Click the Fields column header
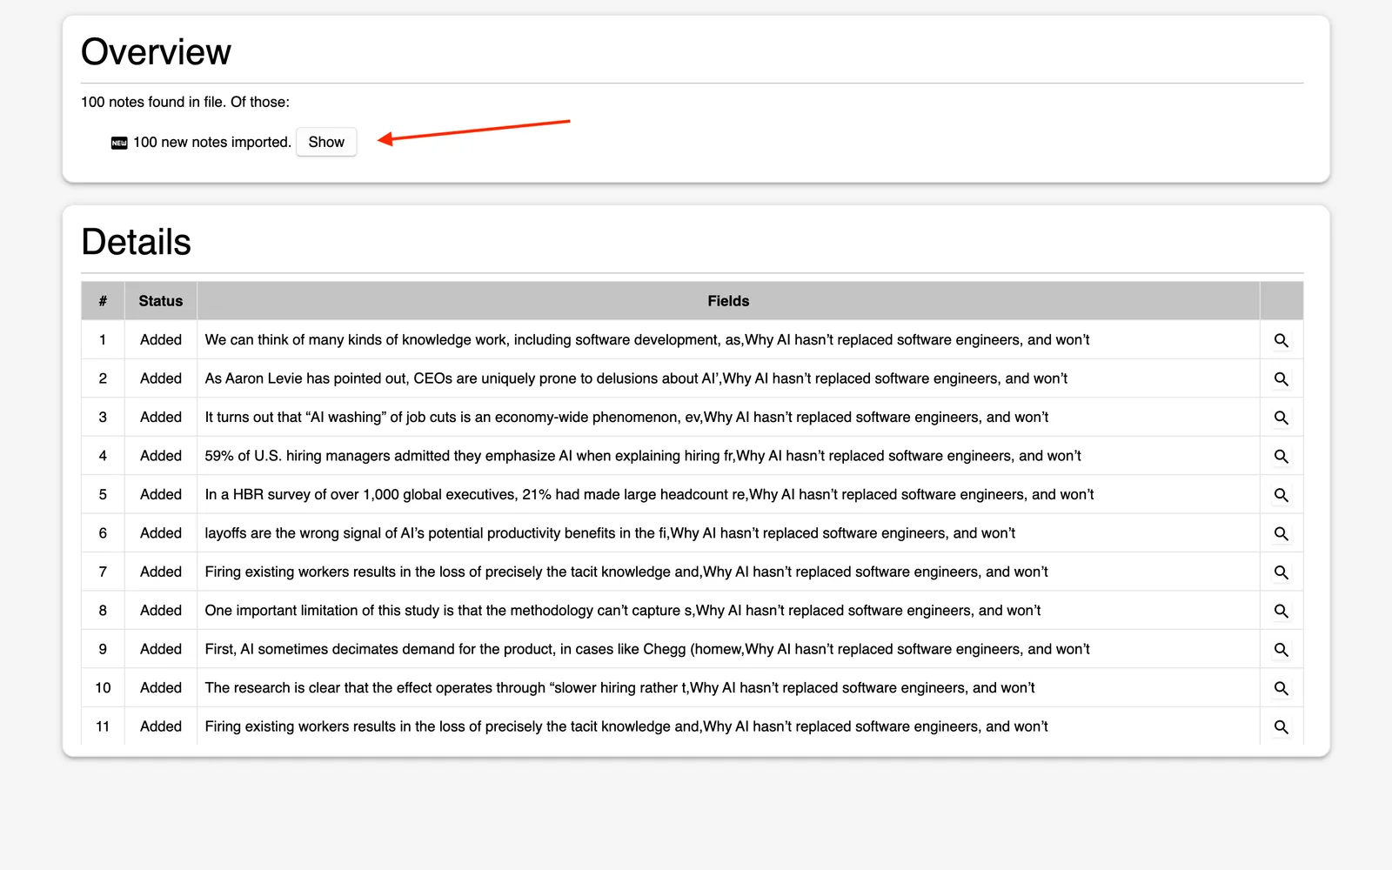The height and width of the screenshot is (870, 1392). 728,301
